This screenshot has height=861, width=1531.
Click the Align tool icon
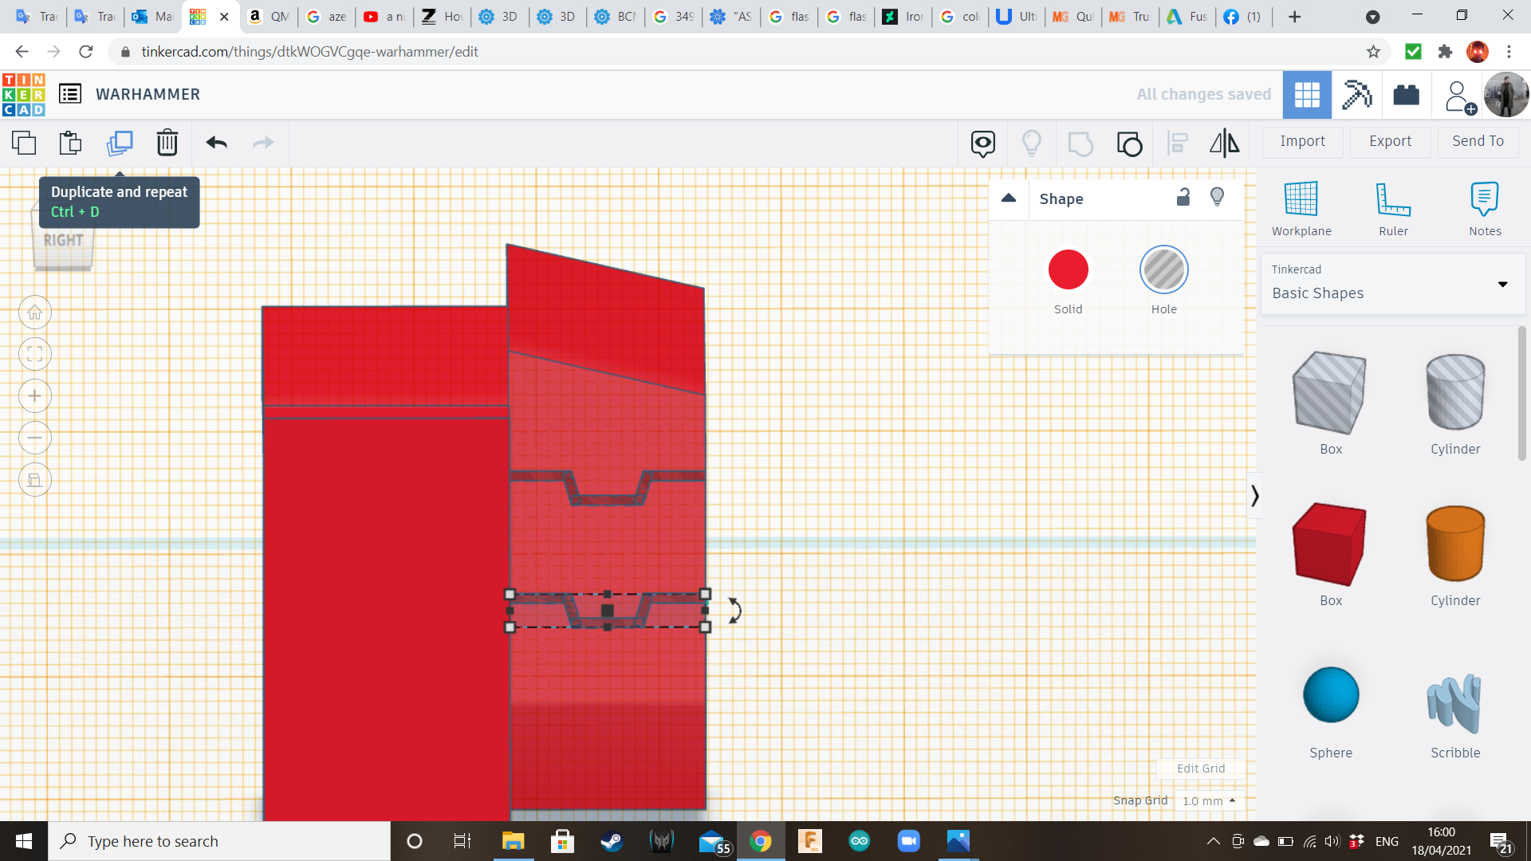pyautogui.click(x=1177, y=143)
